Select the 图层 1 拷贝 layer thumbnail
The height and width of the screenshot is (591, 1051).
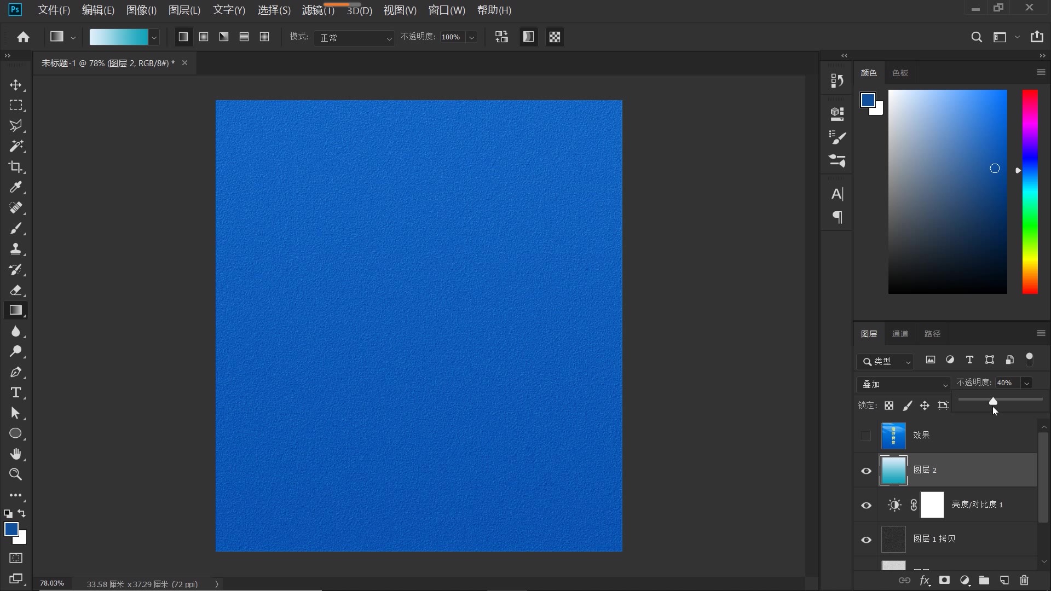893,539
